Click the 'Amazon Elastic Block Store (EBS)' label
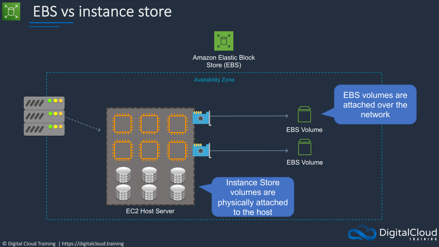This screenshot has width=439, height=247. pos(224,61)
